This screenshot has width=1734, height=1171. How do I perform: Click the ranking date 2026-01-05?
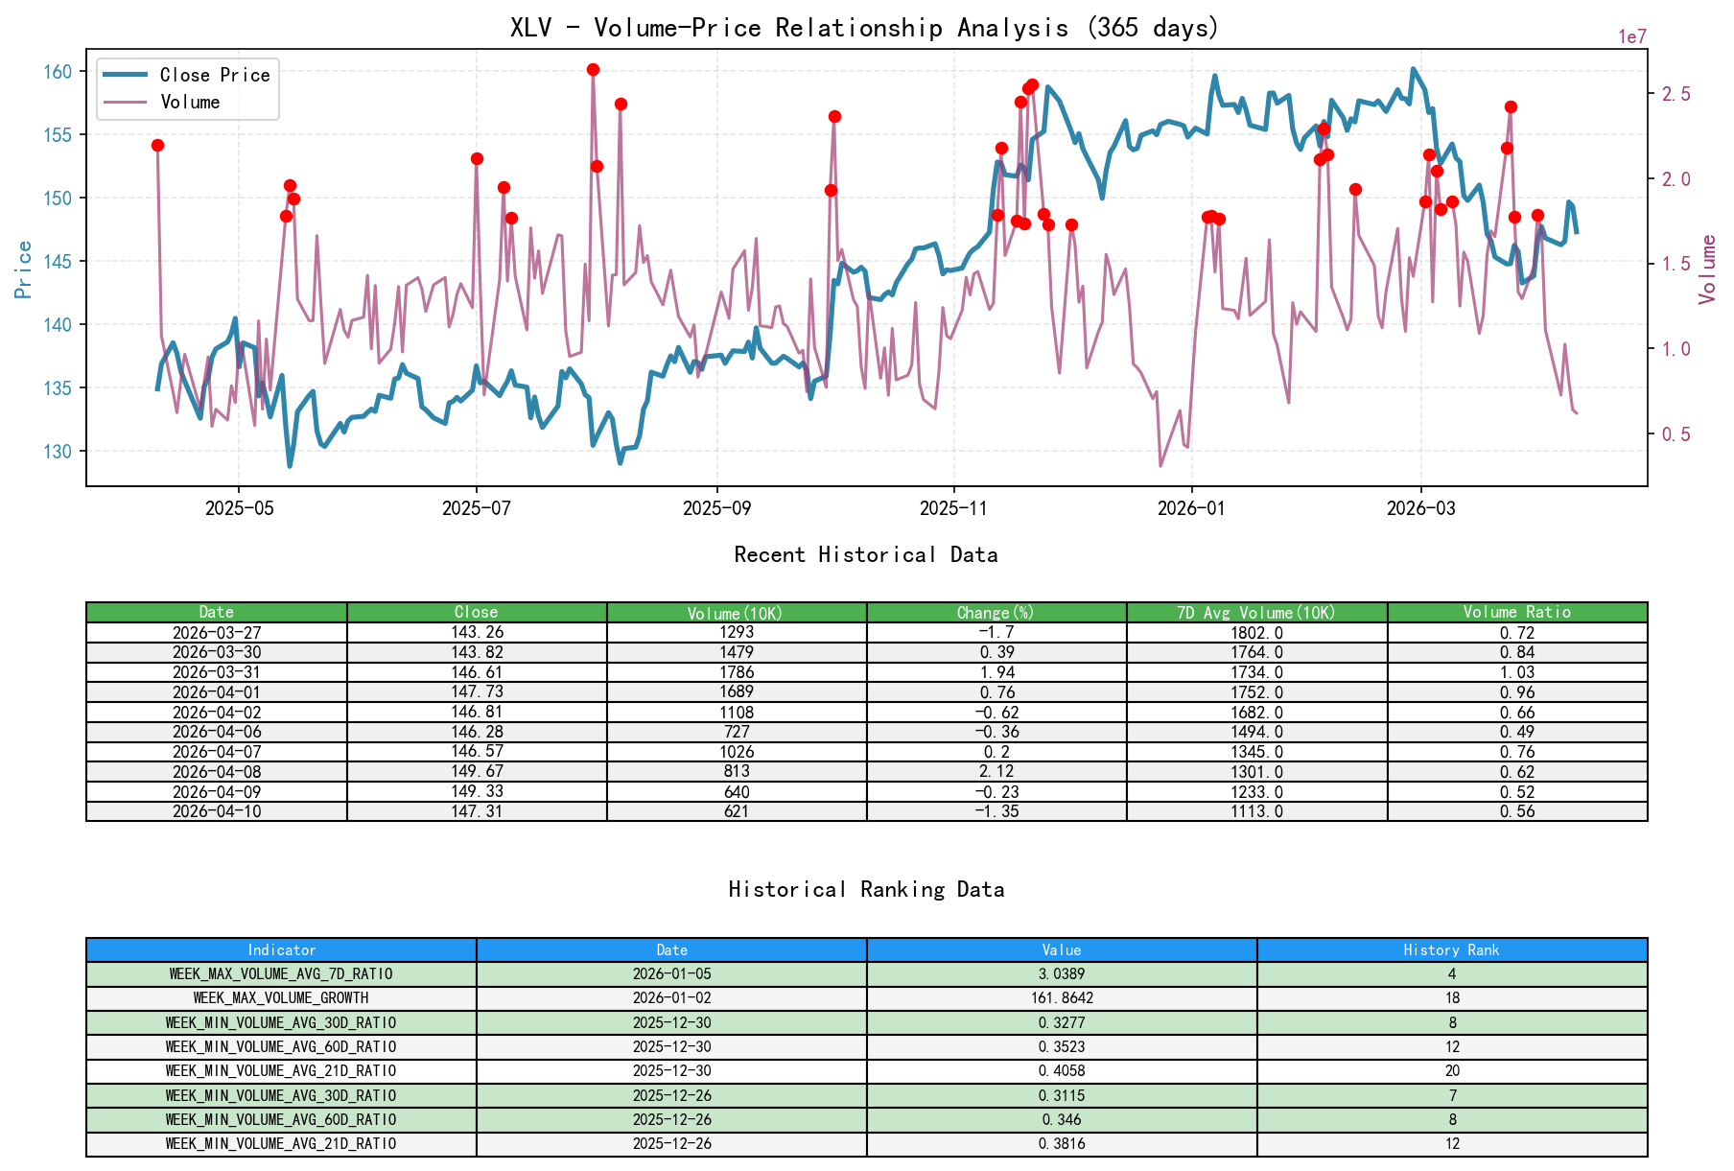point(671,974)
